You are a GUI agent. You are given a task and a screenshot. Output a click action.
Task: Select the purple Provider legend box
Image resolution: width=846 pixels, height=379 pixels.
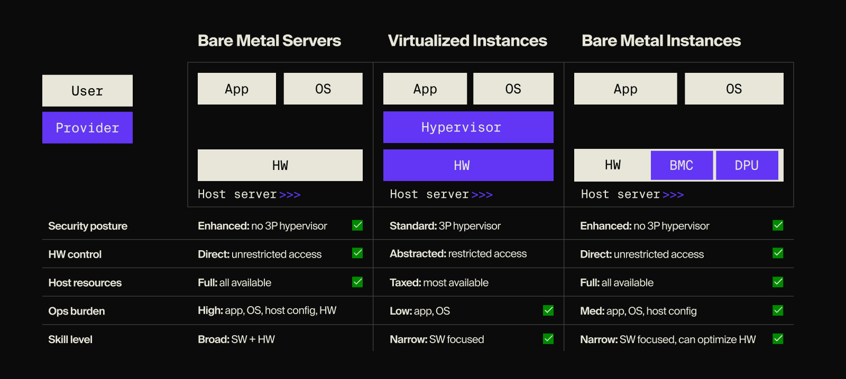(87, 128)
